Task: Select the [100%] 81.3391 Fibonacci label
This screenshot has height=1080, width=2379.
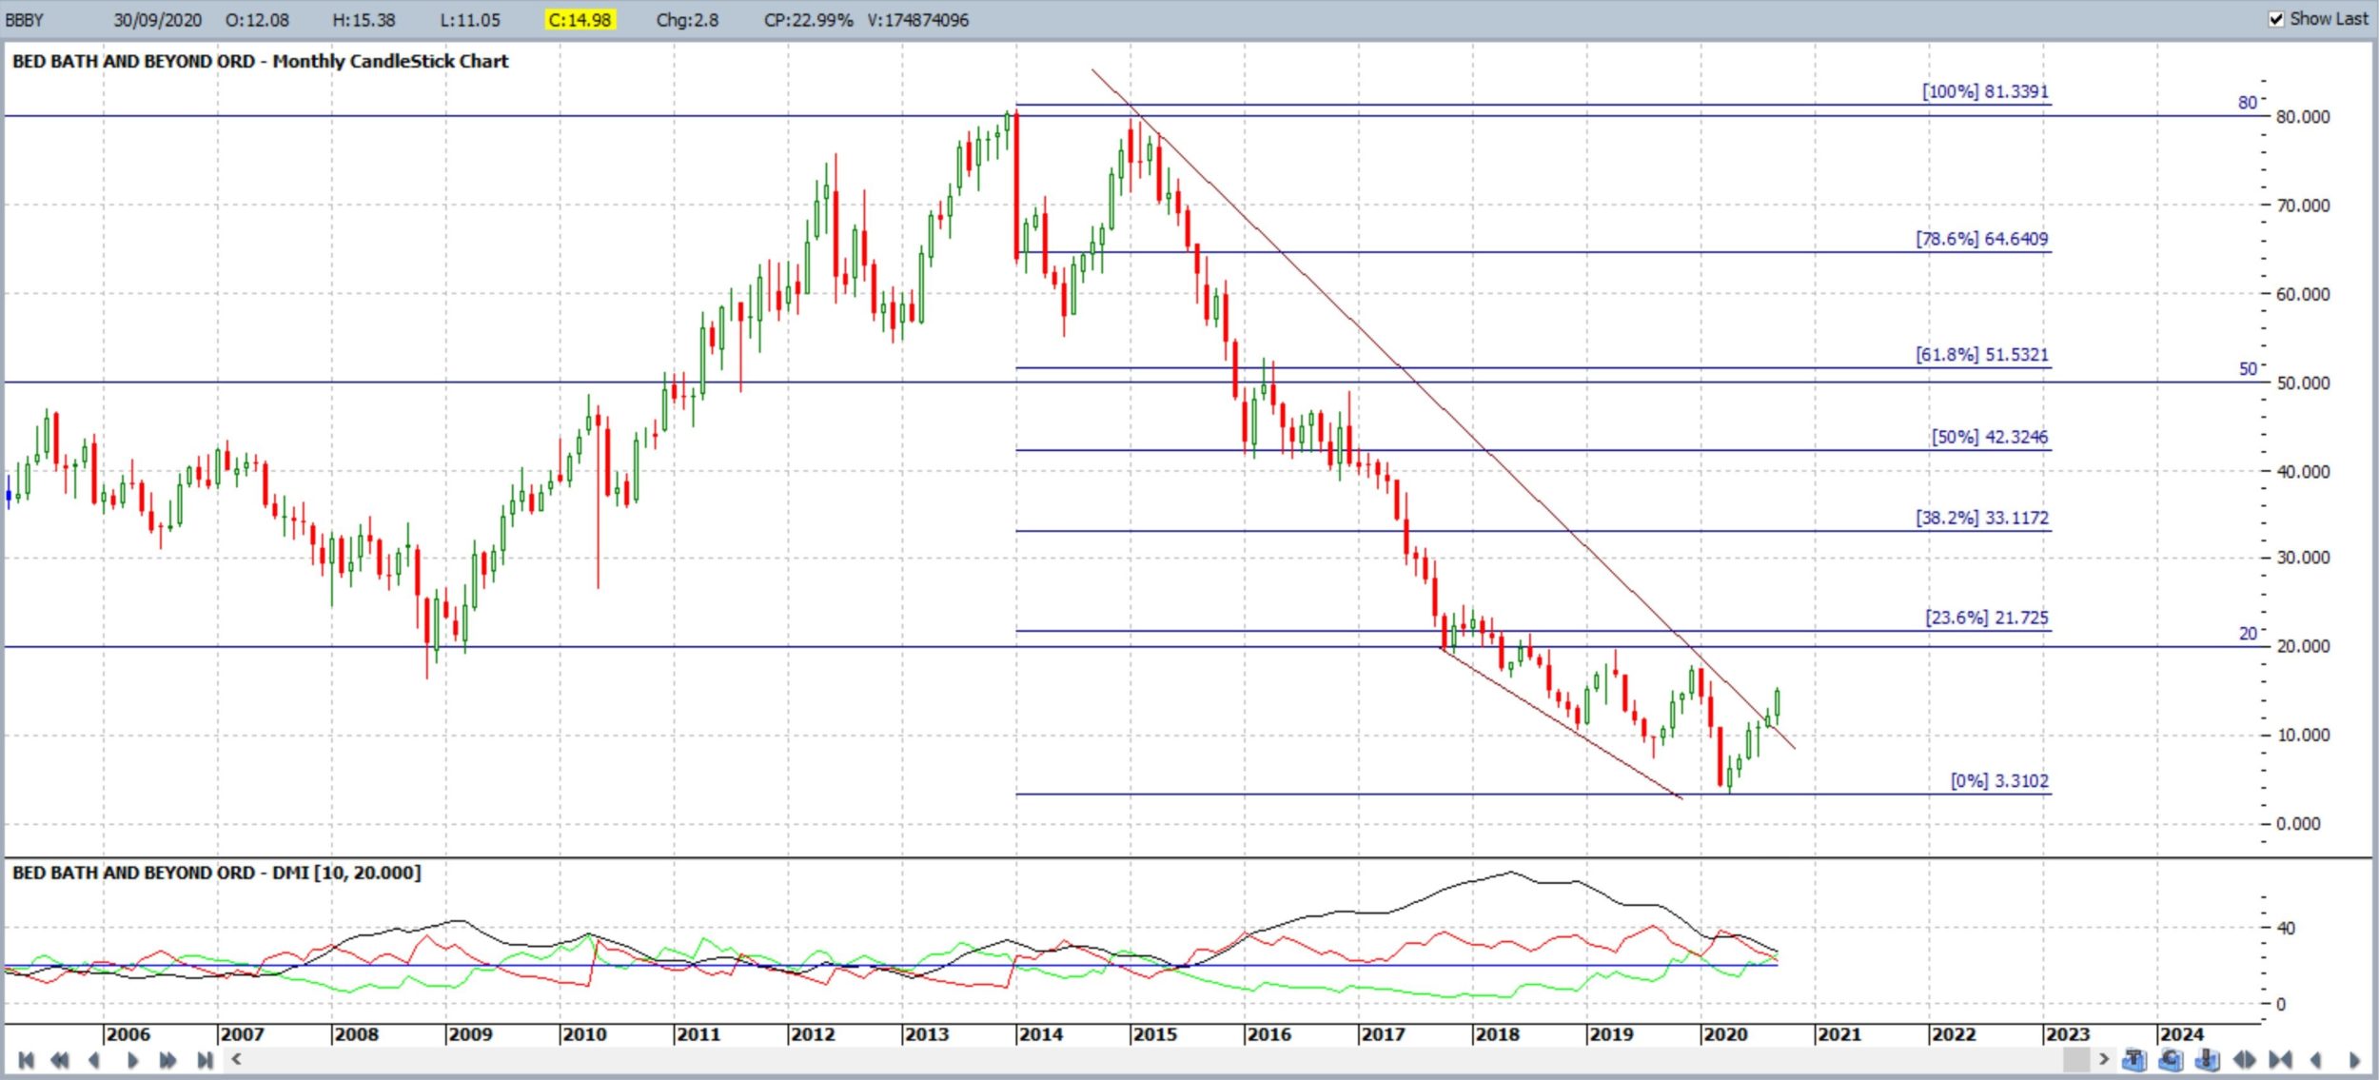Action: (x=1985, y=91)
